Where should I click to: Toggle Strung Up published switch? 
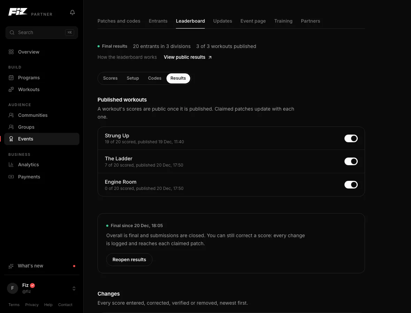[x=351, y=138]
